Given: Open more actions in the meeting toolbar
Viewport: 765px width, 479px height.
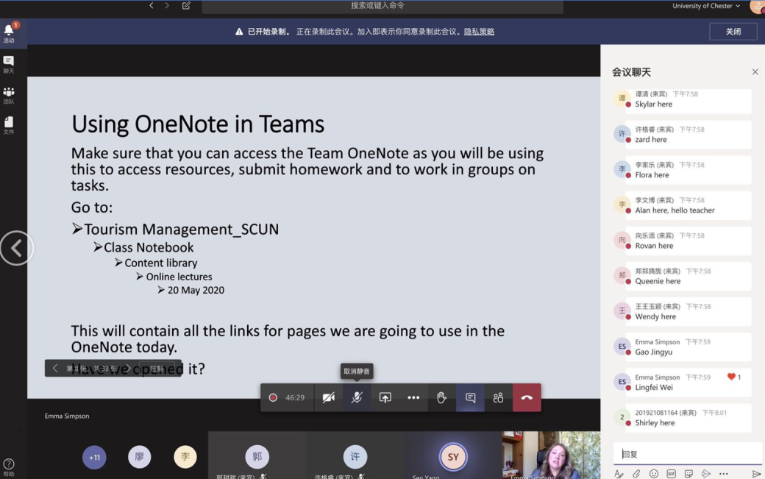Looking at the screenshot, I should [x=413, y=397].
